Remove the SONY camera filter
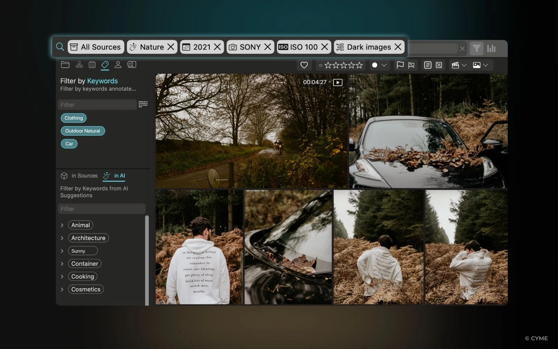 267,47
